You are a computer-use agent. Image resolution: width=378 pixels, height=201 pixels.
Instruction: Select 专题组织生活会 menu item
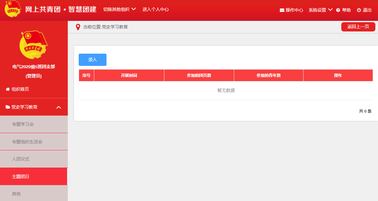(x=27, y=142)
